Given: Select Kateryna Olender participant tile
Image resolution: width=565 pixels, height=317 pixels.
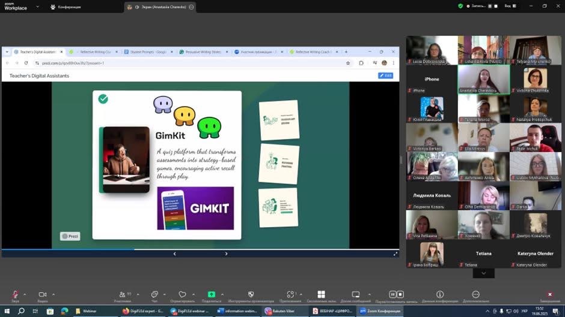Looking at the screenshot, I should tap(536, 253).
